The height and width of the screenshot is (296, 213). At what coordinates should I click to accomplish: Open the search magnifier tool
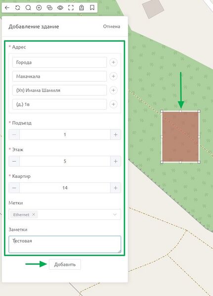pos(28,7)
